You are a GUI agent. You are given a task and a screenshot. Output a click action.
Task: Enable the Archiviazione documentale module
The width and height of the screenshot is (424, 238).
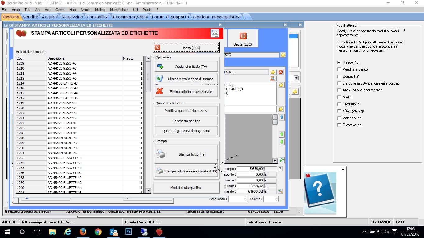(339, 90)
